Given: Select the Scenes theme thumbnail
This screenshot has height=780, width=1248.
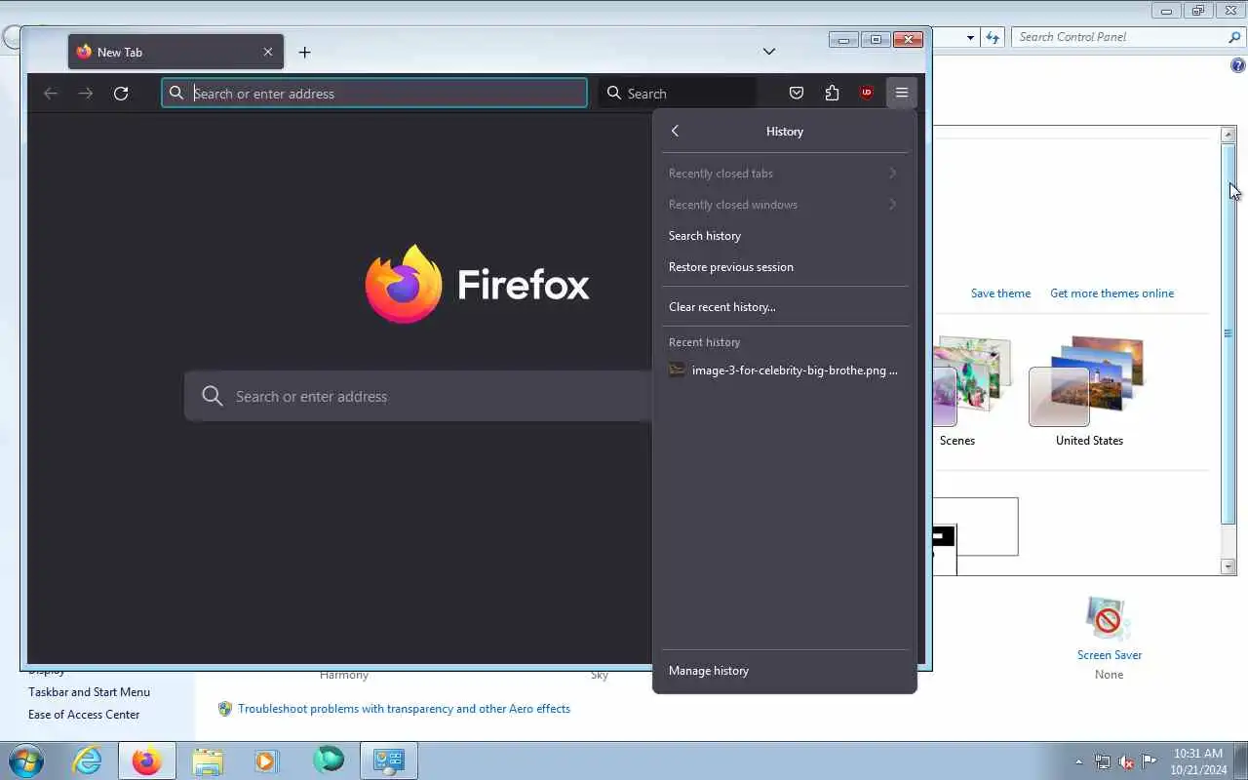Looking at the screenshot, I should pyautogui.click(x=971, y=381).
